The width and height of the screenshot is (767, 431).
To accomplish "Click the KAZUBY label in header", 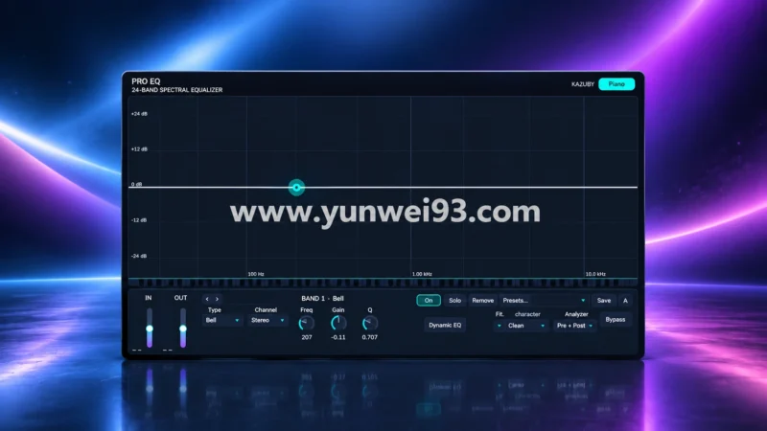I will 583,84.
